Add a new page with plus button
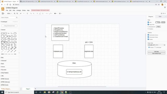167x94 pixels. 35,89
